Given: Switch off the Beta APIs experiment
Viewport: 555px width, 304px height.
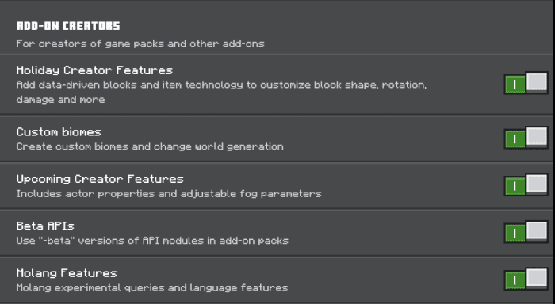Looking at the screenshot, I should 526,232.
